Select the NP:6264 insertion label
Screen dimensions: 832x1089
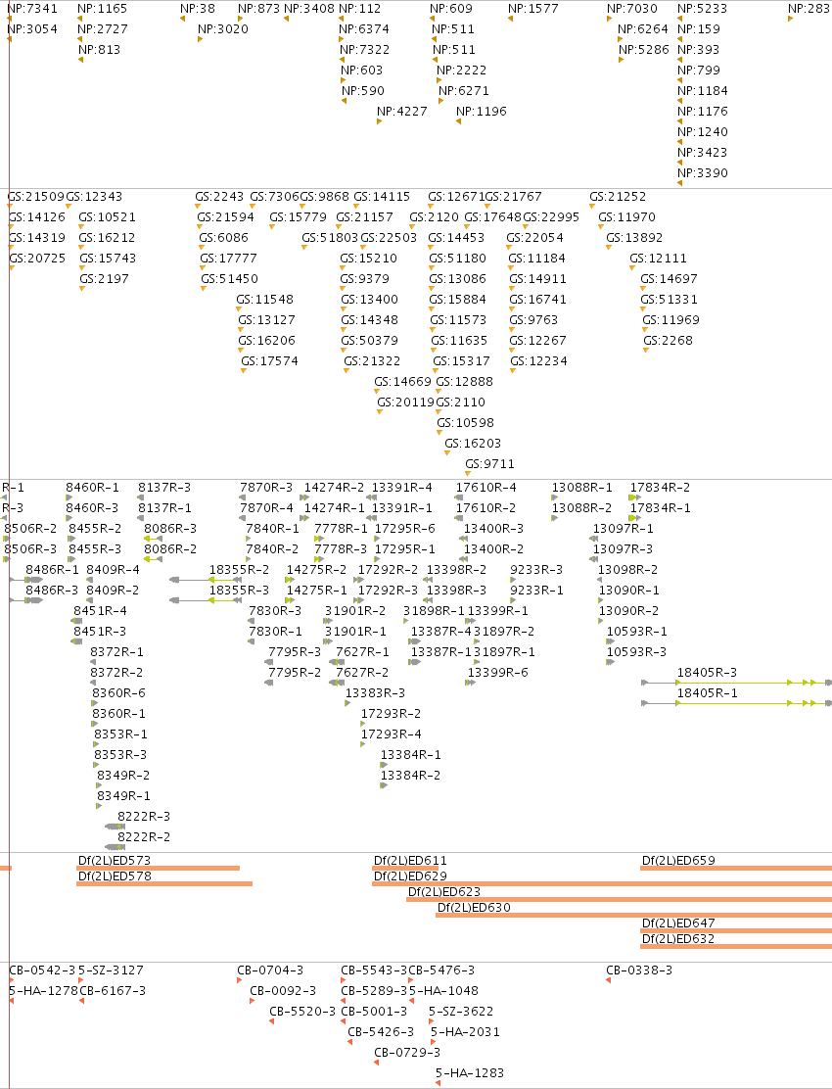pyautogui.click(x=642, y=29)
